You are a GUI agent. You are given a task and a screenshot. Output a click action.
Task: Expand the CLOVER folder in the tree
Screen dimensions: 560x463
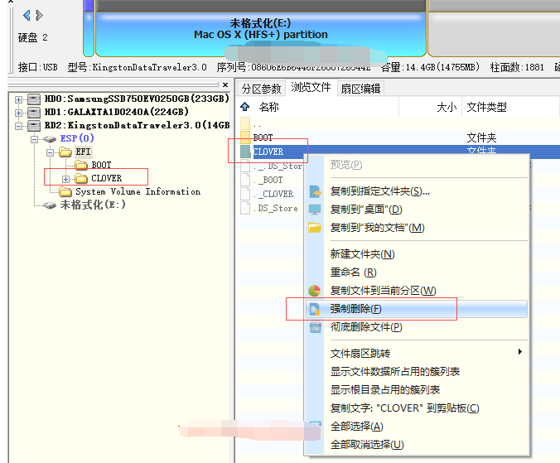(x=65, y=179)
